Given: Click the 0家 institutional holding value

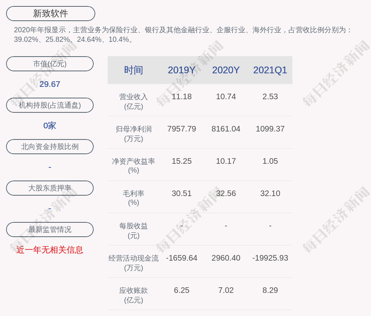Looking at the screenshot, I should point(50,126).
